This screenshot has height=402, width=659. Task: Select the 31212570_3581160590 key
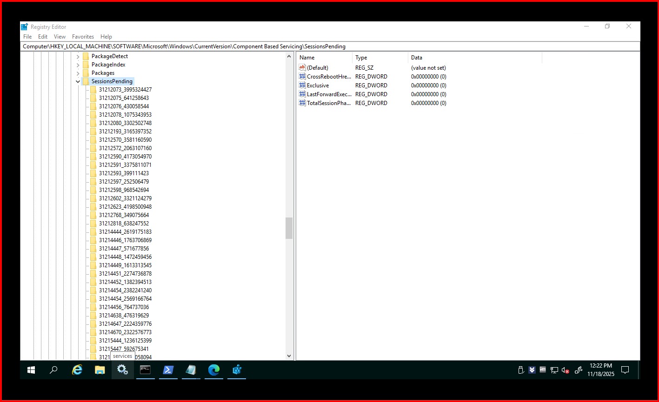(x=125, y=140)
